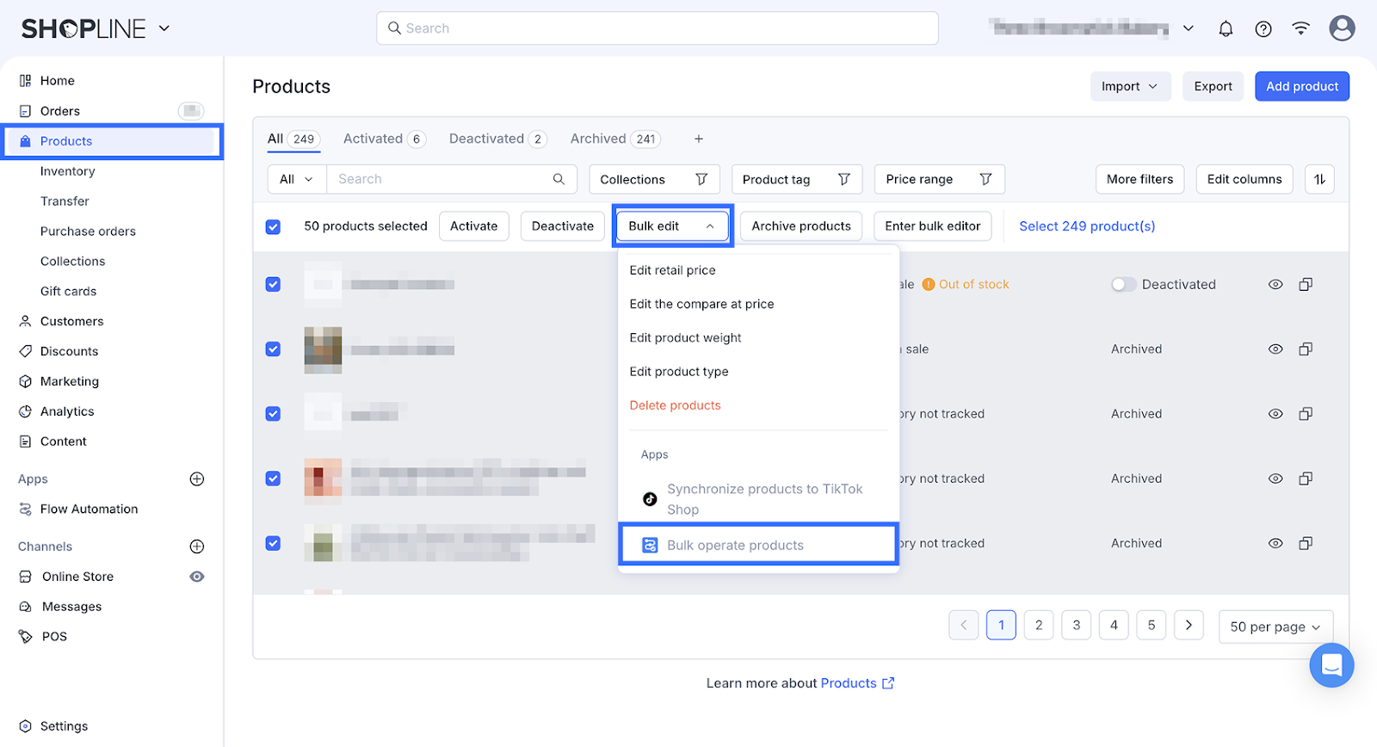Screen dimensions: 1377x747
Task: Click the sort order icon beside Edit columns
Action: point(1319,179)
